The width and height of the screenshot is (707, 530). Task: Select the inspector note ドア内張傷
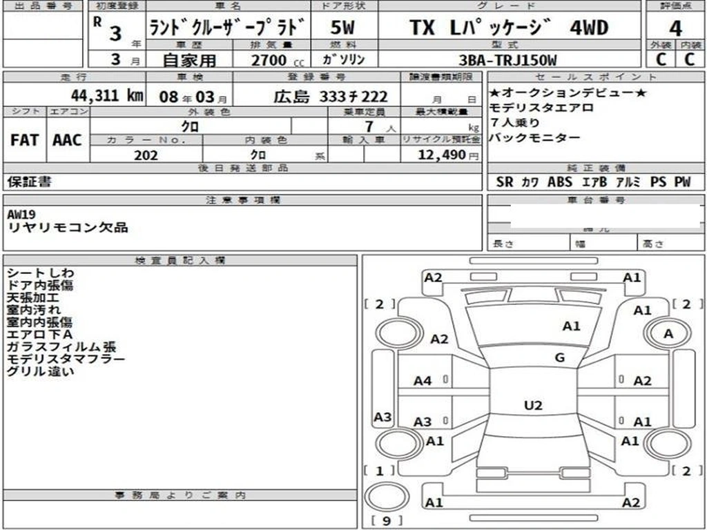click(x=40, y=285)
